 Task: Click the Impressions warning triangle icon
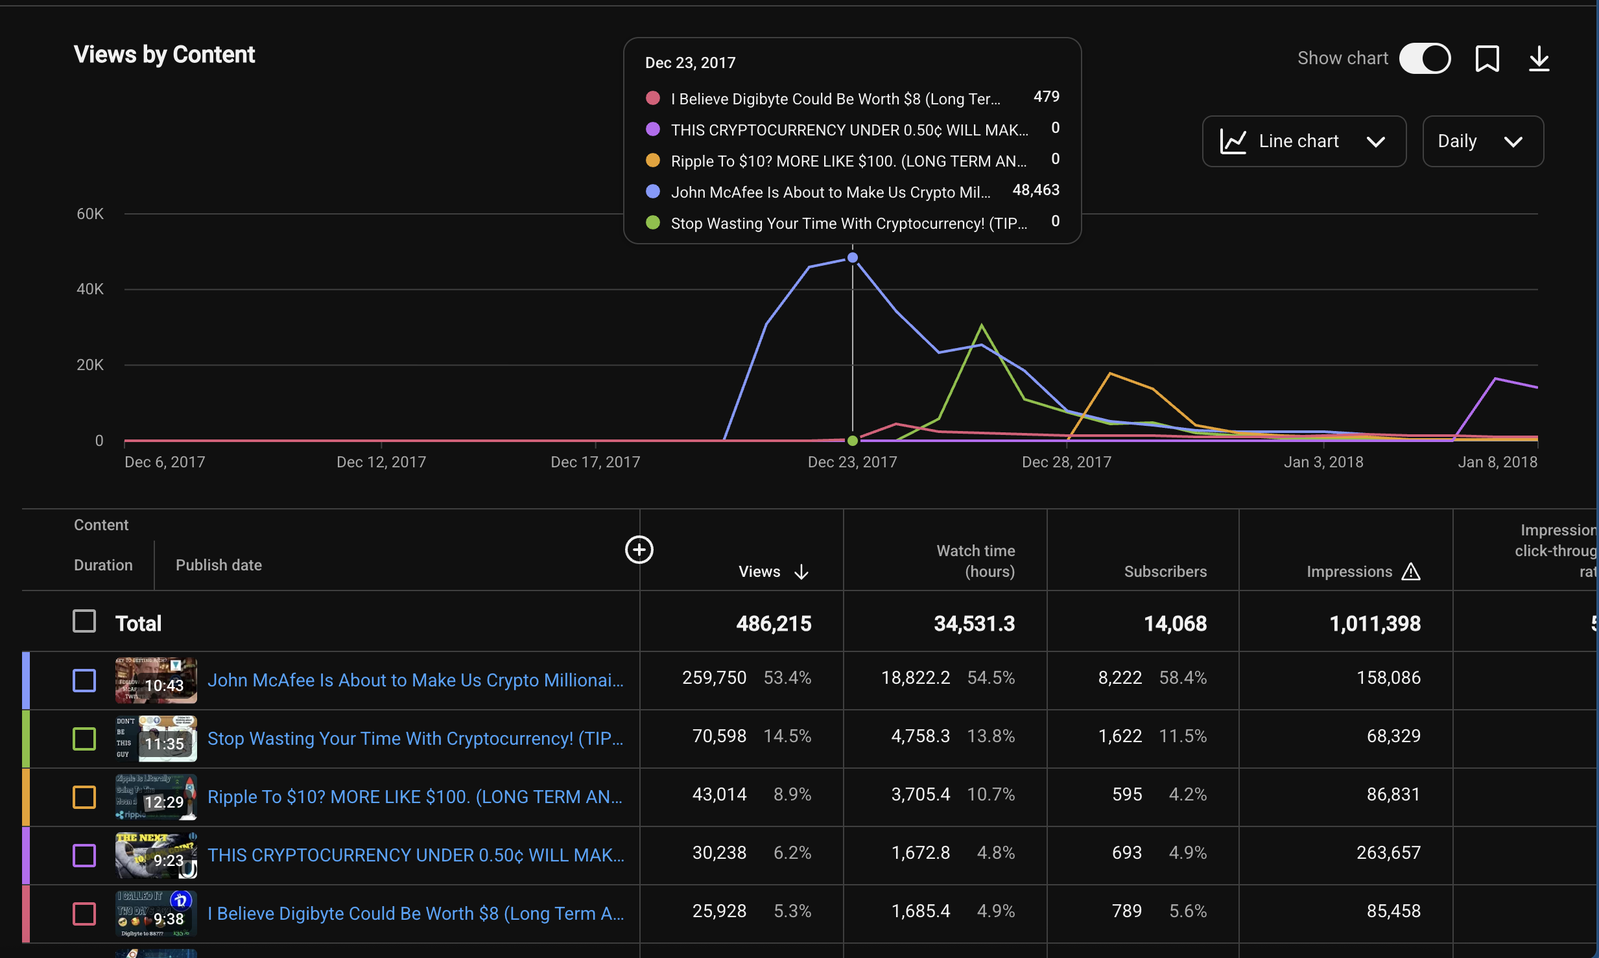(1411, 572)
